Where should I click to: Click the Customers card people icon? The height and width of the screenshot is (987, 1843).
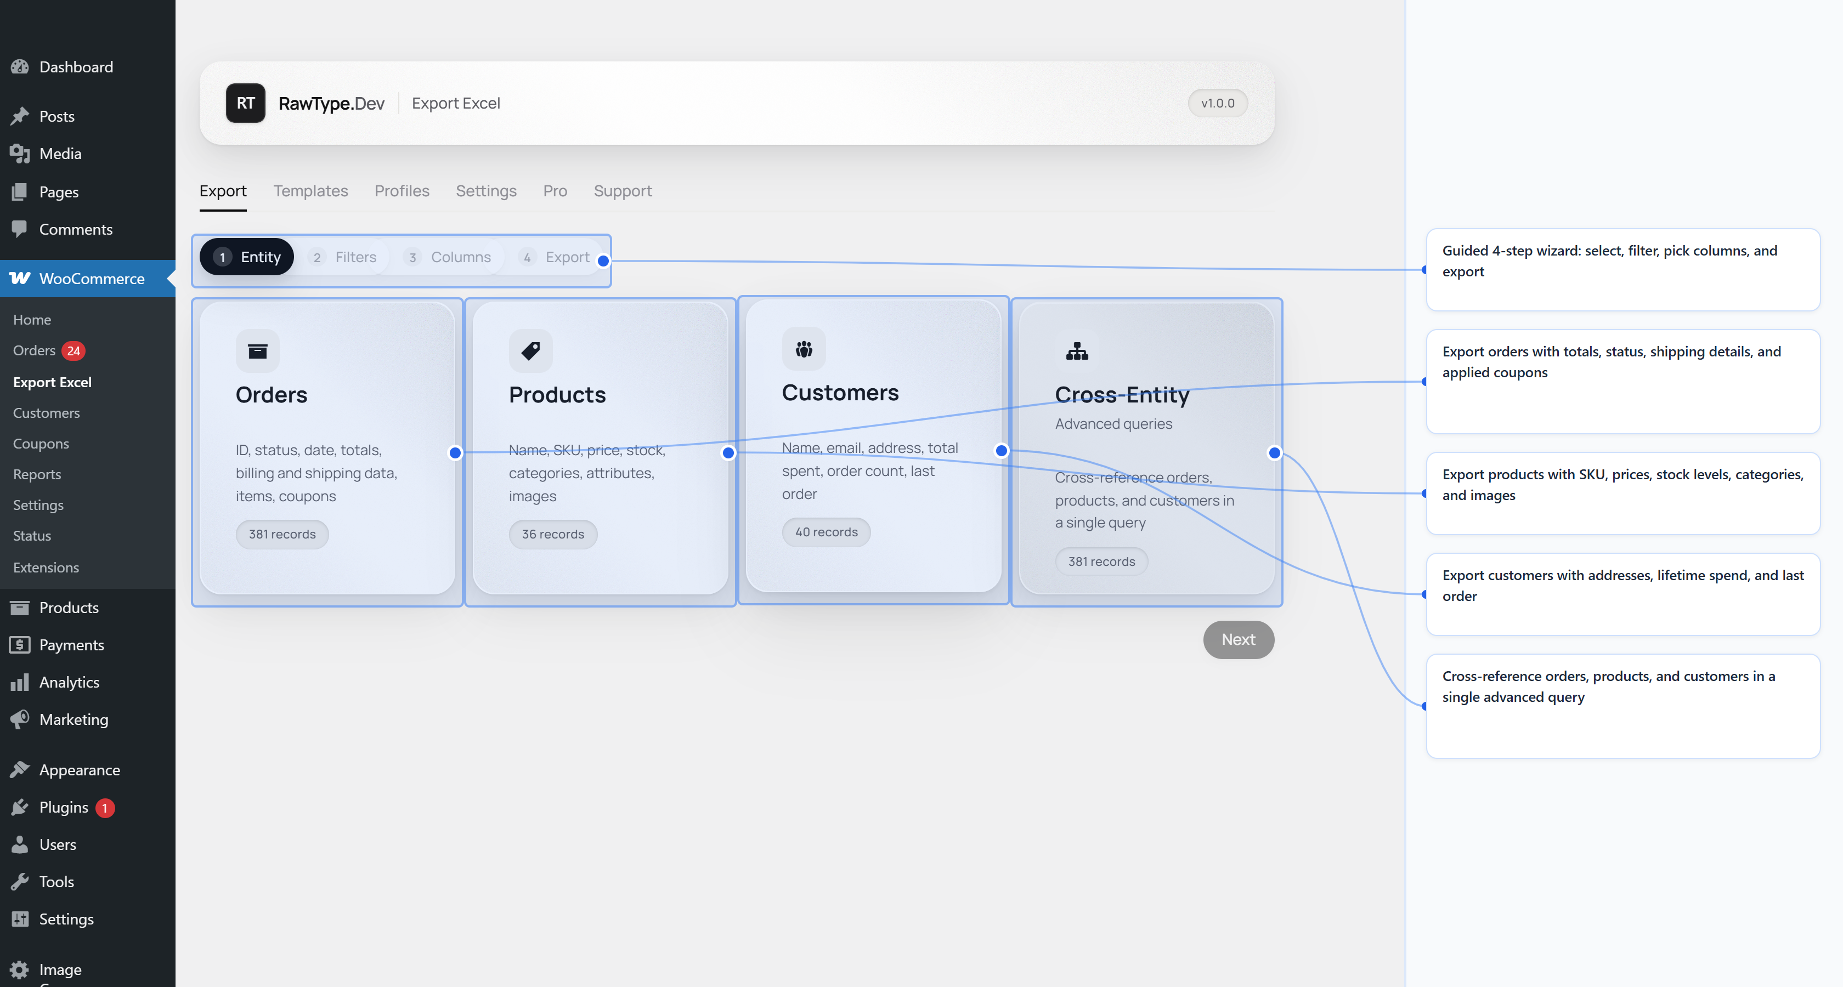[804, 348]
